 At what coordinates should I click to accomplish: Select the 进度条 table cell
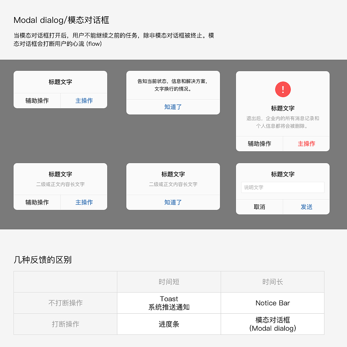[x=169, y=324]
